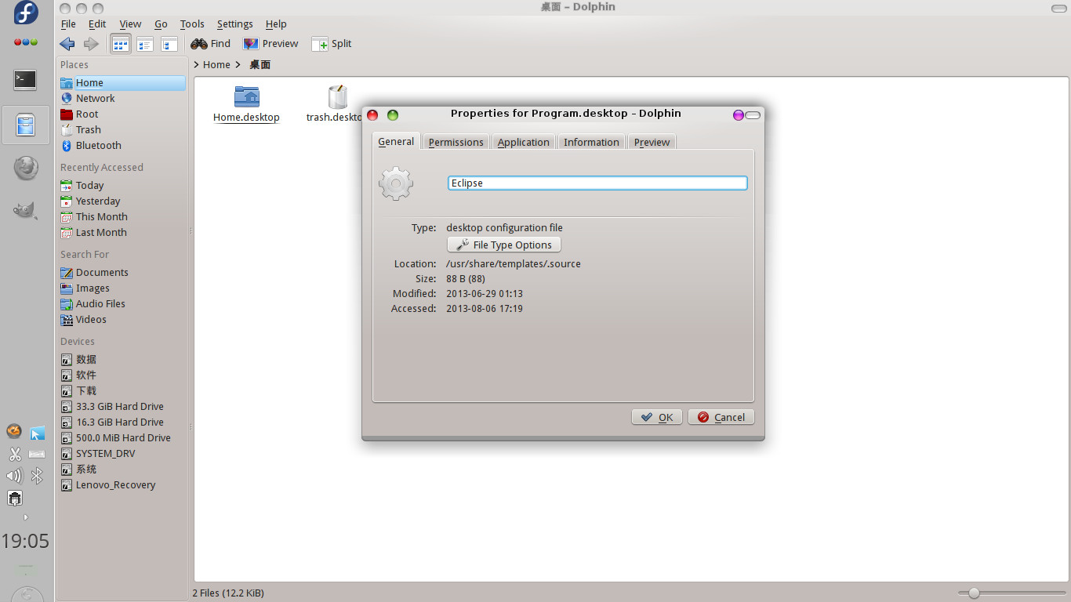1071x602 pixels.
Task: Open the clipboard scissors tray icon
Action: [15, 454]
